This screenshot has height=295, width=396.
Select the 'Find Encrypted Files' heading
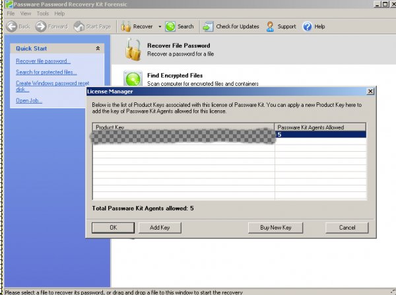(x=175, y=75)
